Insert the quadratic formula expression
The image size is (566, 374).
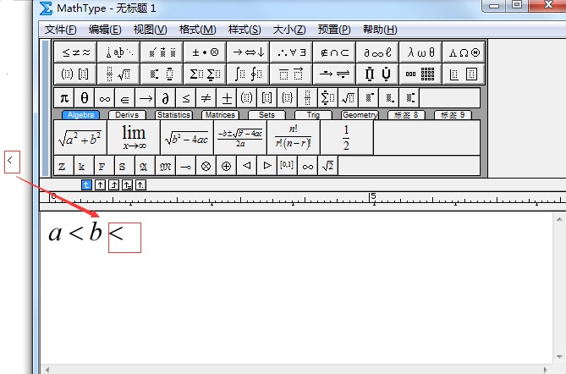pos(239,136)
